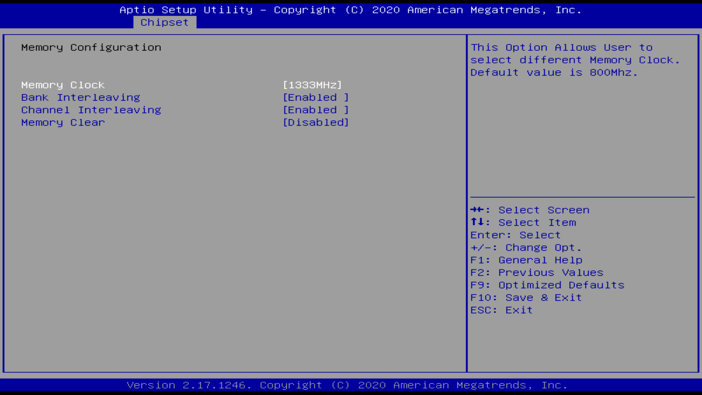The width and height of the screenshot is (702, 395).
Task: Click Memory Clear disabled value
Action: pyautogui.click(x=316, y=122)
